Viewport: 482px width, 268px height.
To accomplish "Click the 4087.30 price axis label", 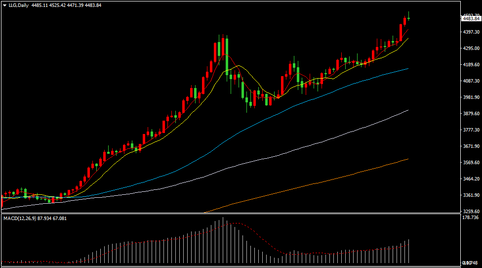I will click(x=471, y=81).
